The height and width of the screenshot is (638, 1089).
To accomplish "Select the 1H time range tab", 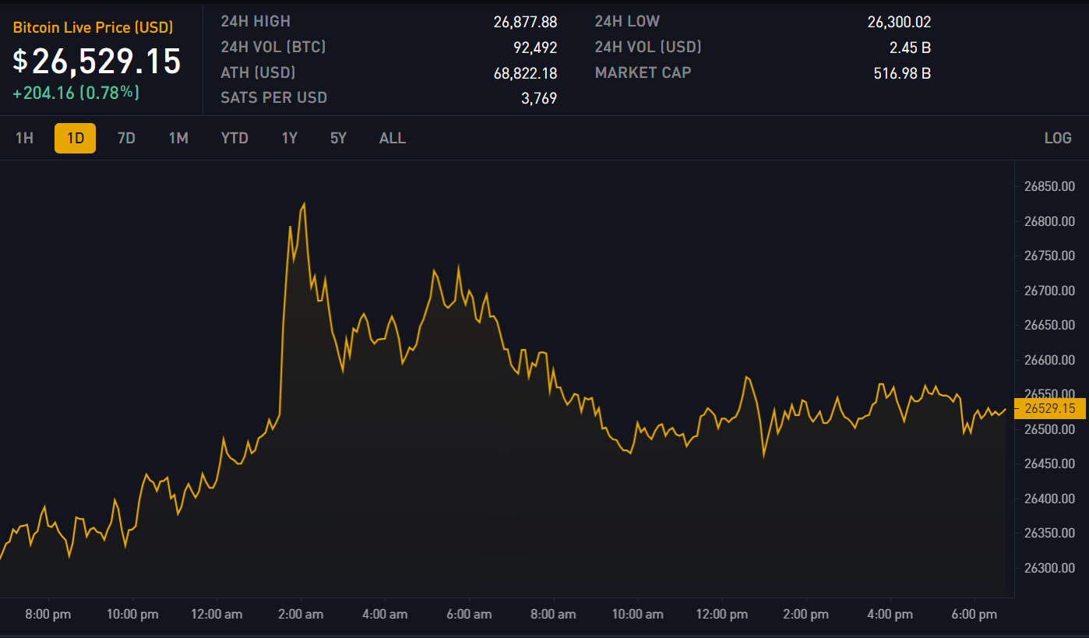I will pyautogui.click(x=25, y=138).
